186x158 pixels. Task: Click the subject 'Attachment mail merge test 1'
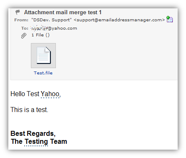click(63, 13)
